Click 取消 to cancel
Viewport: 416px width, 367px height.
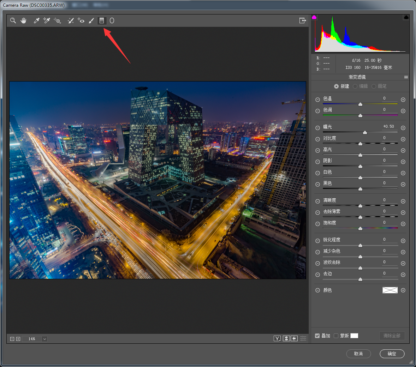click(x=358, y=354)
